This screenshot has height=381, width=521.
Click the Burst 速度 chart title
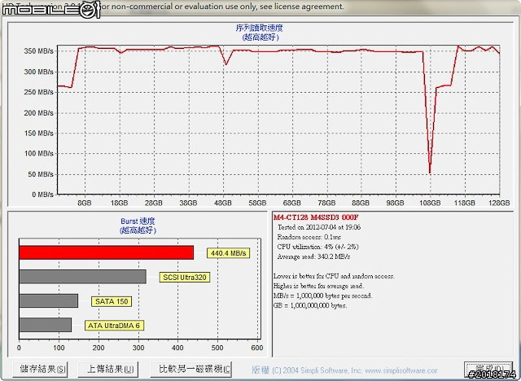tap(136, 221)
